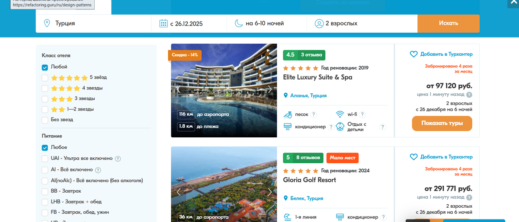Show previous photo of Gloria Golf Resort
The image size is (519, 222).
(x=178, y=192)
